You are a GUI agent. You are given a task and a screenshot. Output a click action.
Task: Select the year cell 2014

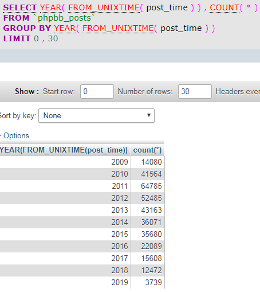(120, 222)
